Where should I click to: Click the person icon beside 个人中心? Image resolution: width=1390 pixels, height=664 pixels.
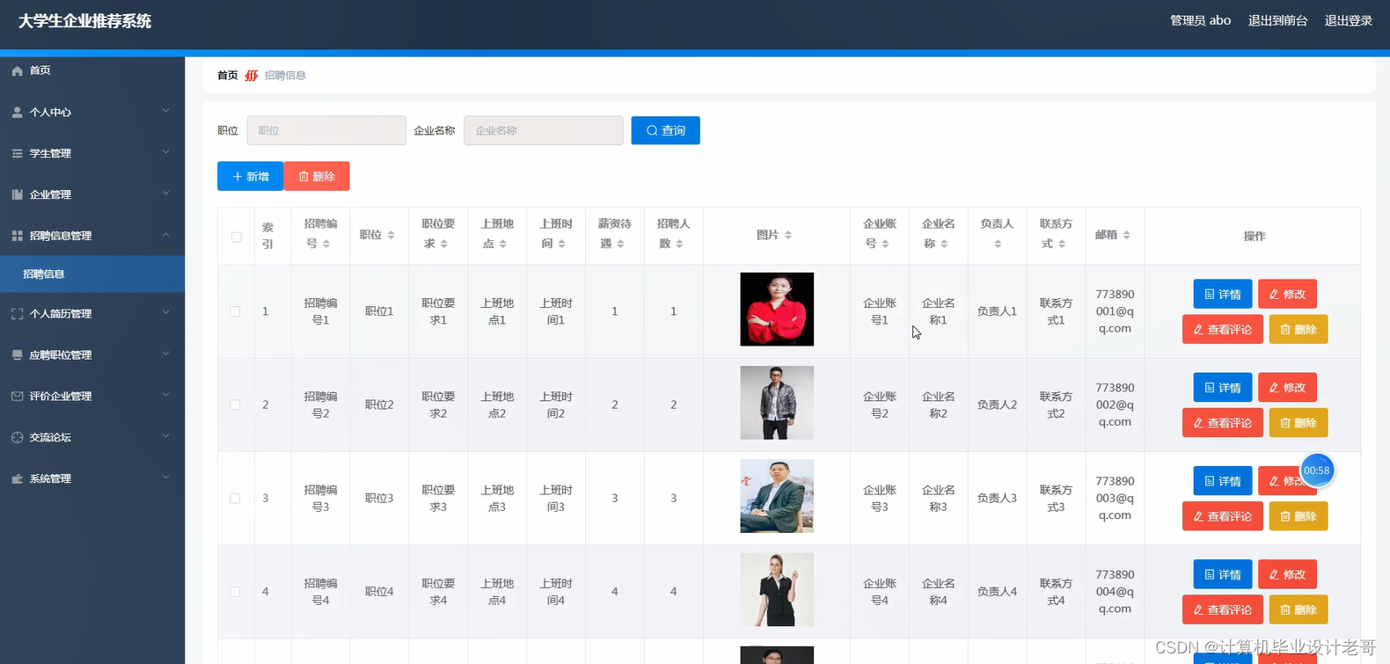(17, 113)
